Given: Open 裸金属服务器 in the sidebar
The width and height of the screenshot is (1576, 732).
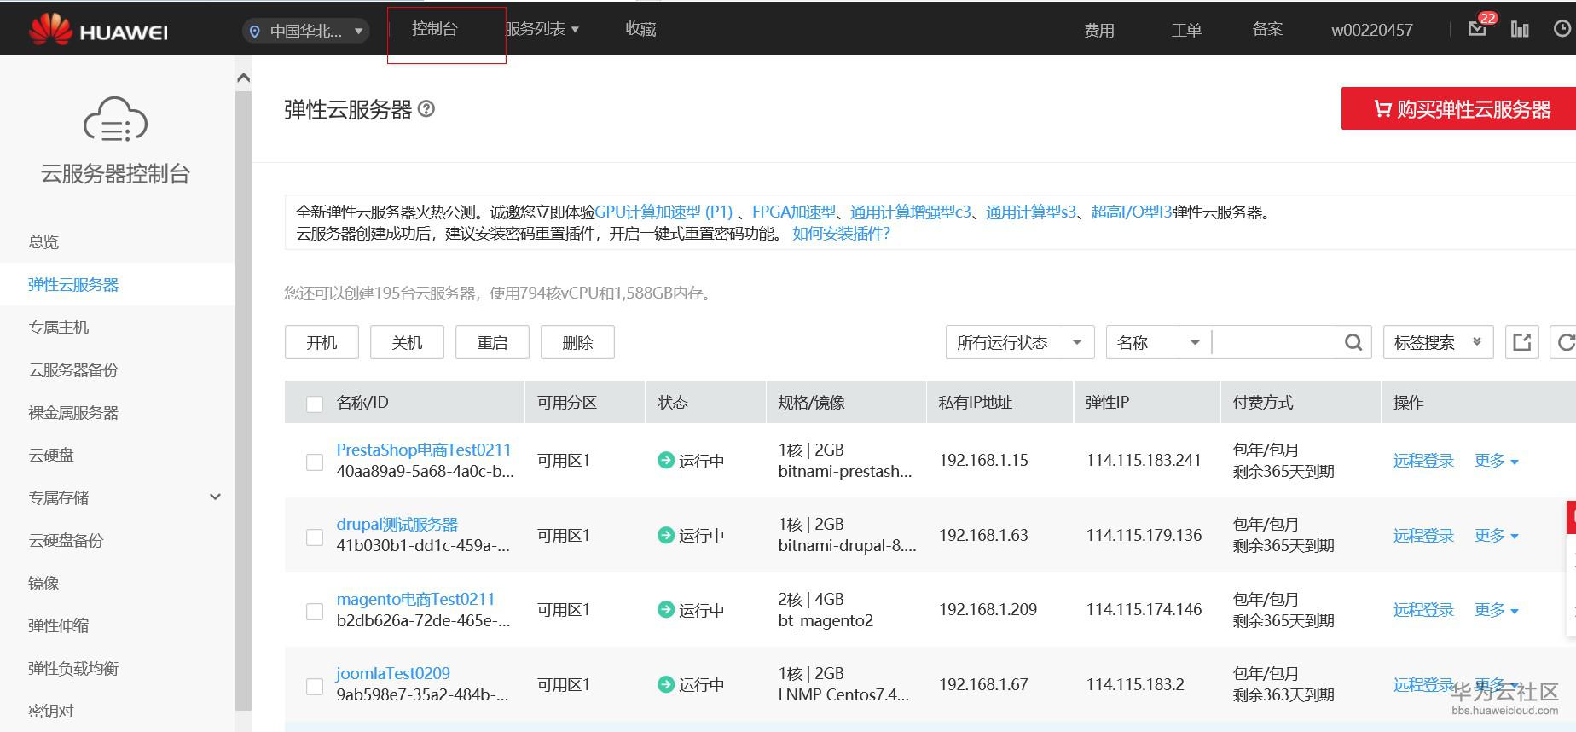Looking at the screenshot, I should tap(73, 412).
